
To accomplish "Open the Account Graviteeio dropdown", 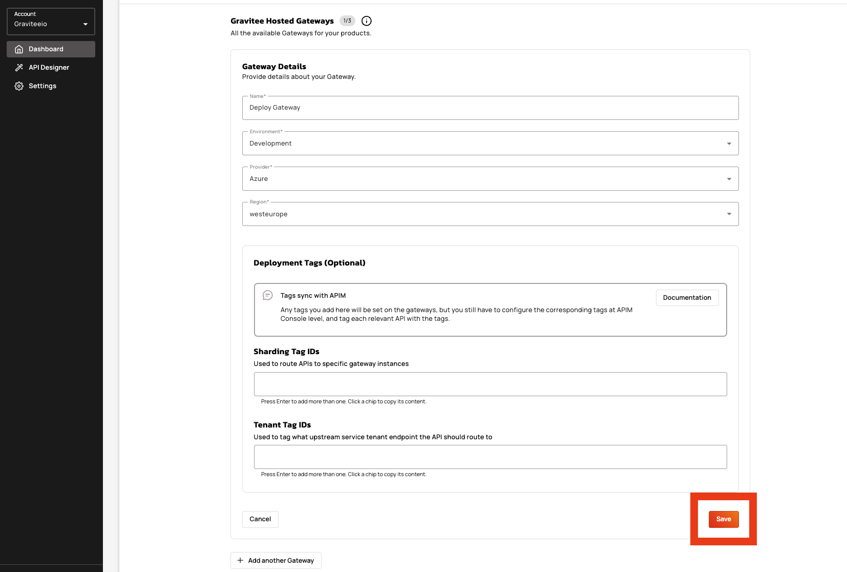I will coord(51,22).
